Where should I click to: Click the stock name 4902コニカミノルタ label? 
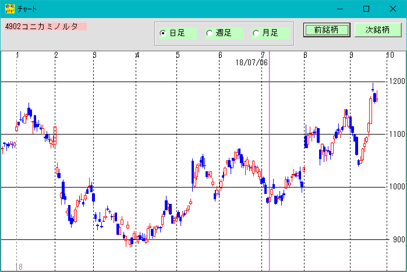tap(45, 26)
